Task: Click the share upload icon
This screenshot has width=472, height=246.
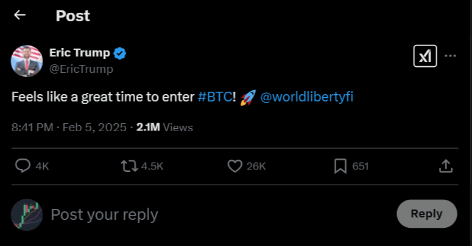Action: 446,166
